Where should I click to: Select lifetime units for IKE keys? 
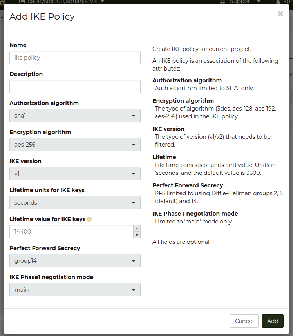click(75, 203)
